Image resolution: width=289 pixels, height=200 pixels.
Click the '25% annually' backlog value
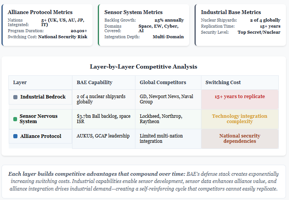click(169, 20)
